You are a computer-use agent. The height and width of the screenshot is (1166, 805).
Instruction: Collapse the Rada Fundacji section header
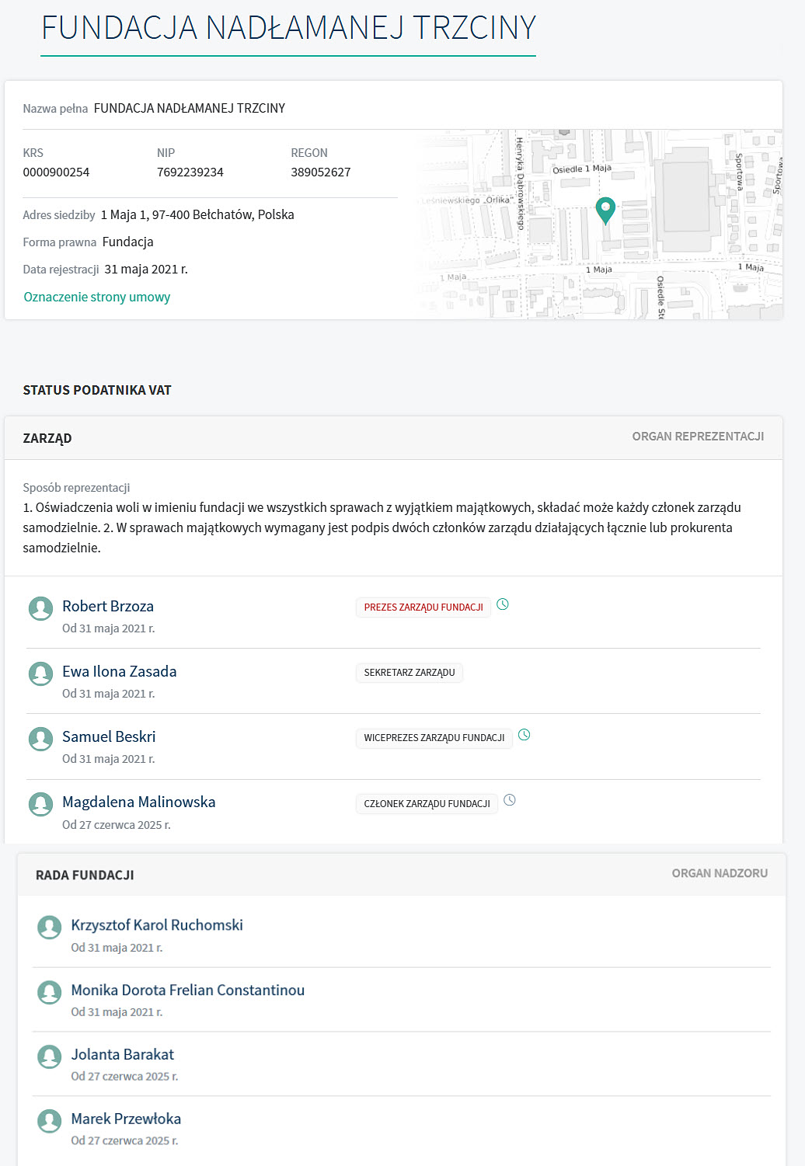(x=85, y=875)
